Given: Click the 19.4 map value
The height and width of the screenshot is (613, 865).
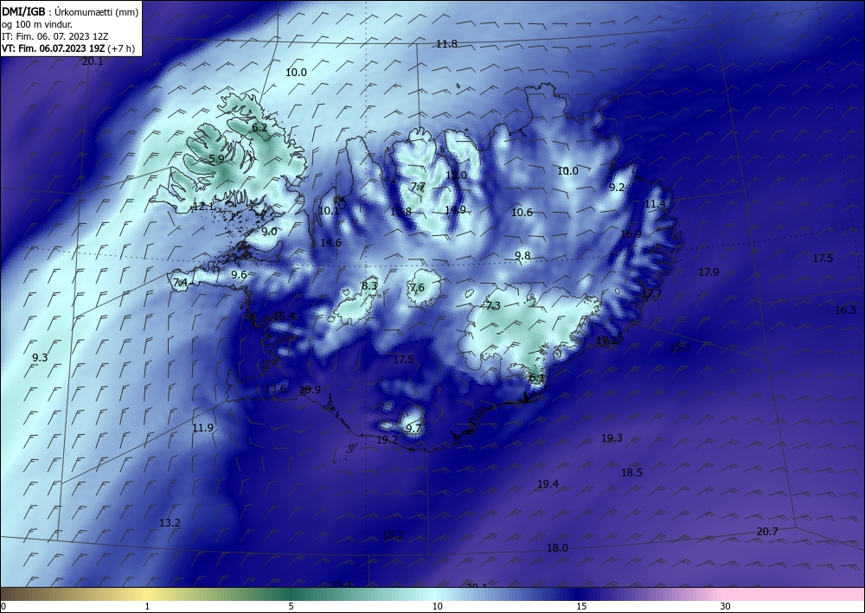Looking at the screenshot, I should point(548,484).
